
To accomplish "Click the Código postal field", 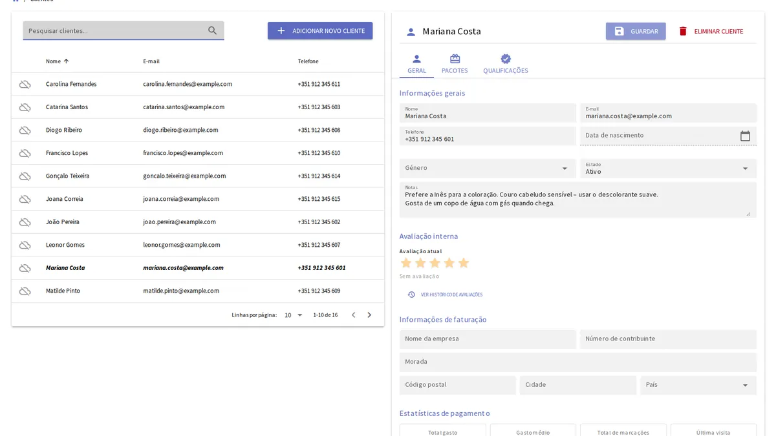I will tap(458, 385).
